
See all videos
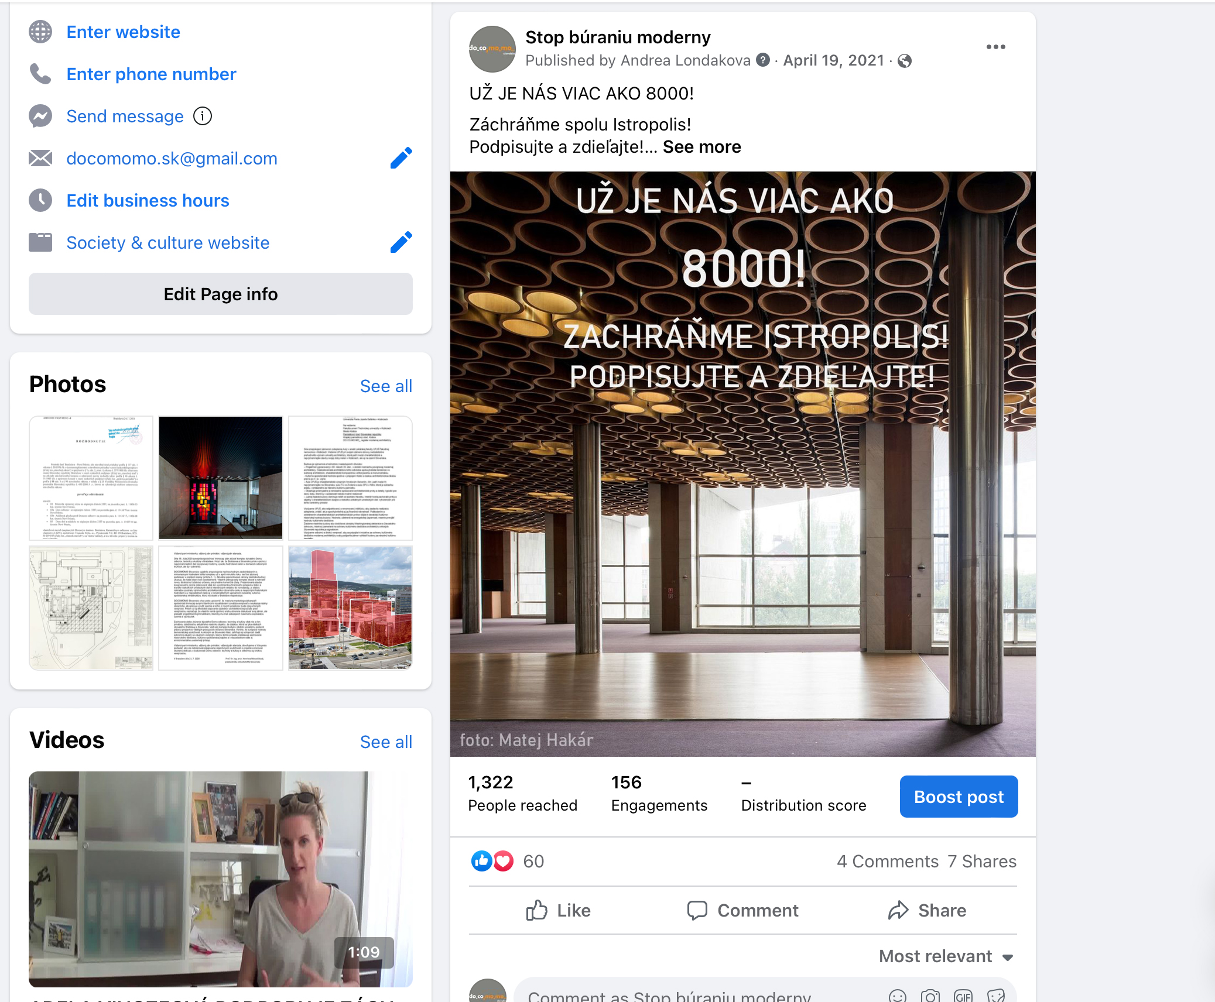pyautogui.click(x=386, y=742)
